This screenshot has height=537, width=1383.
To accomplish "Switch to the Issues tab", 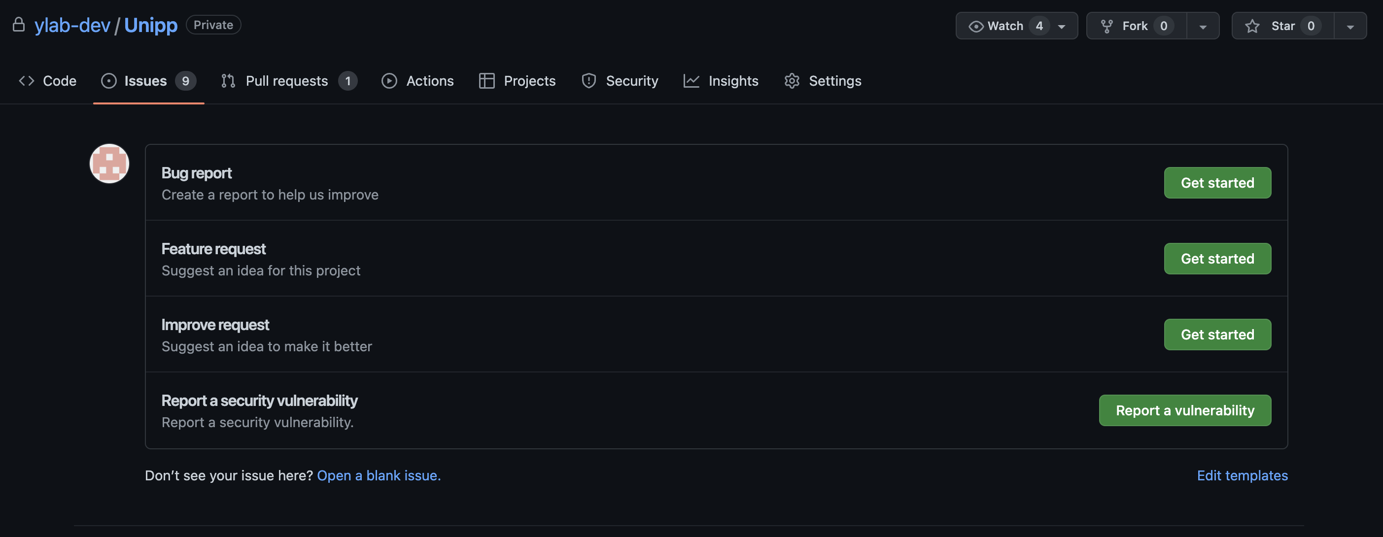I will coord(145,81).
